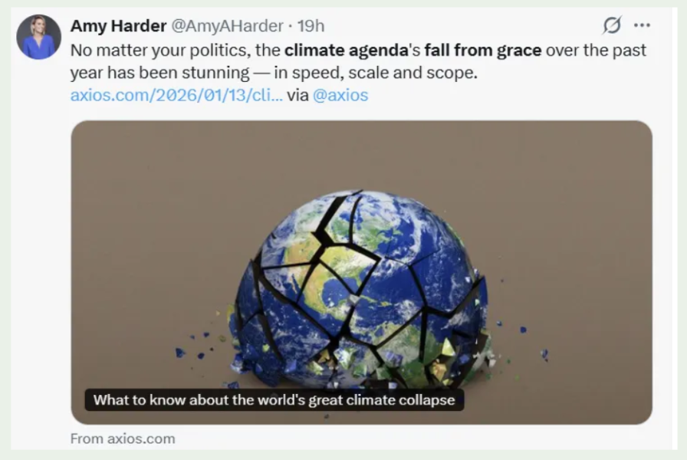Click the Grok slashed-circle icon

[612, 25]
